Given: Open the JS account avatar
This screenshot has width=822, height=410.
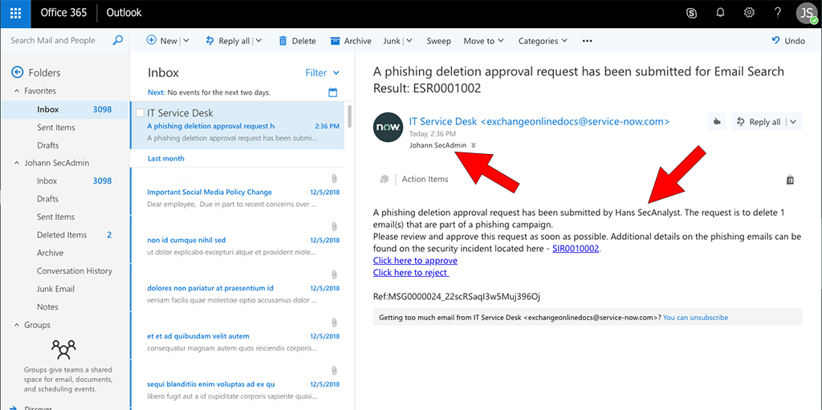Looking at the screenshot, I should [806, 13].
